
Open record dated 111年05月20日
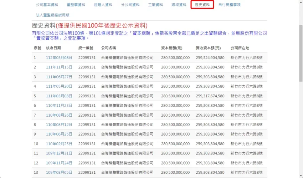59,86
